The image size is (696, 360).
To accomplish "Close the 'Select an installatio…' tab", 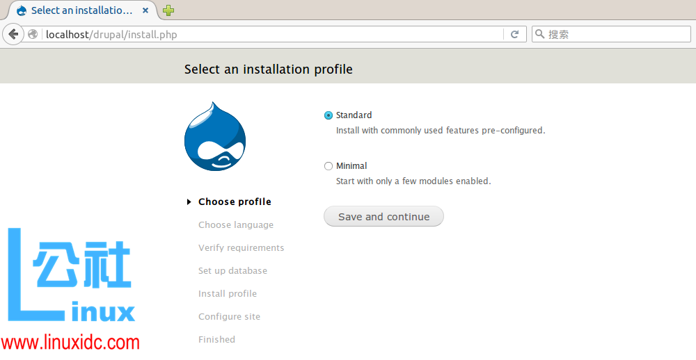I will pos(145,10).
